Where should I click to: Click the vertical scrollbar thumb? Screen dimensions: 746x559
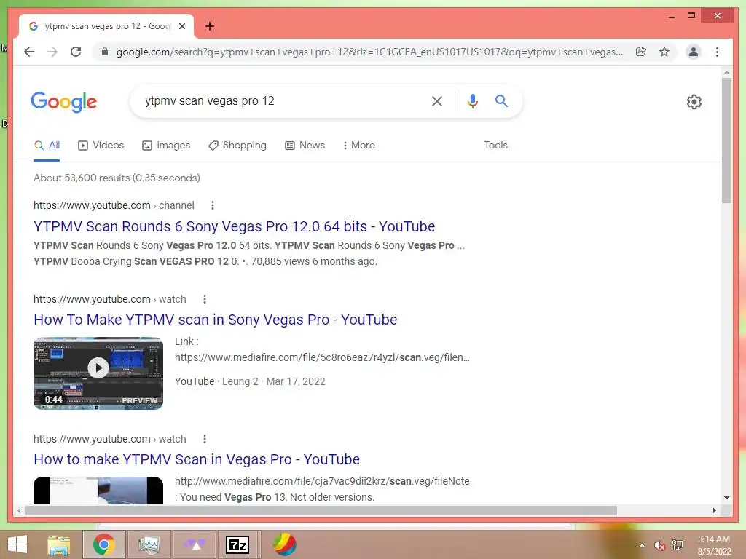(726, 140)
